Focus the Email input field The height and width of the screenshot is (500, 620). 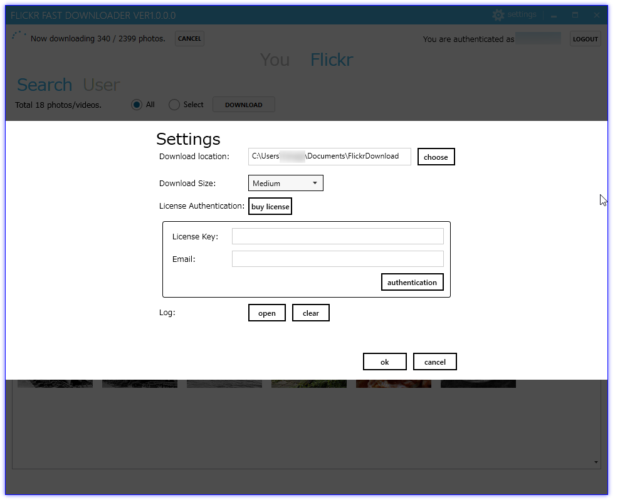click(338, 259)
